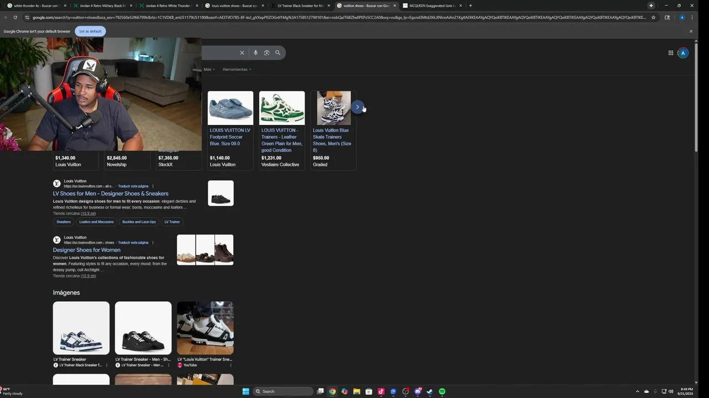Click the page vertical scrollbar thumb
Image resolution: width=709 pixels, height=398 pixels.
tap(696, 97)
